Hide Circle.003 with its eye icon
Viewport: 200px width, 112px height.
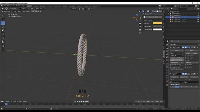198,21
